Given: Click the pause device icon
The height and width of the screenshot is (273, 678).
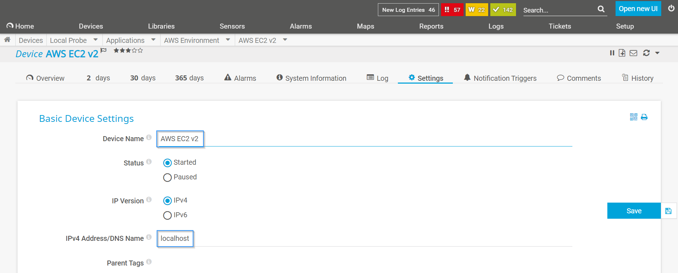Looking at the screenshot, I should pos(612,53).
